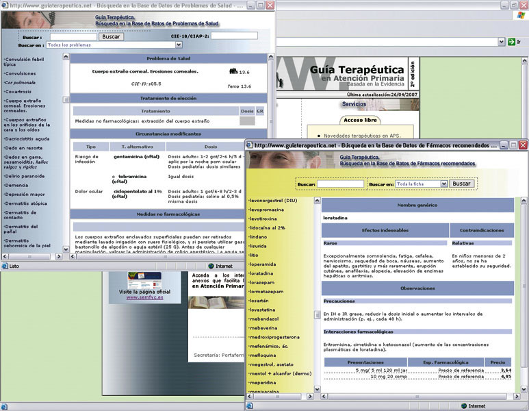Select 'levopromazina' in the drug list
The width and height of the screenshot is (529, 411).
(x=266, y=210)
